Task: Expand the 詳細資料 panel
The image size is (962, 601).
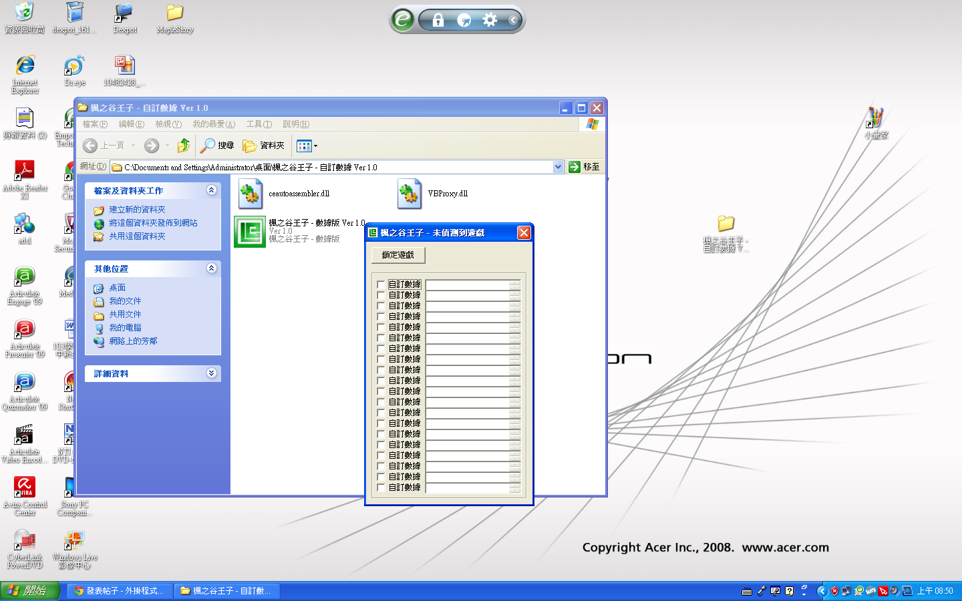Action: point(212,373)
